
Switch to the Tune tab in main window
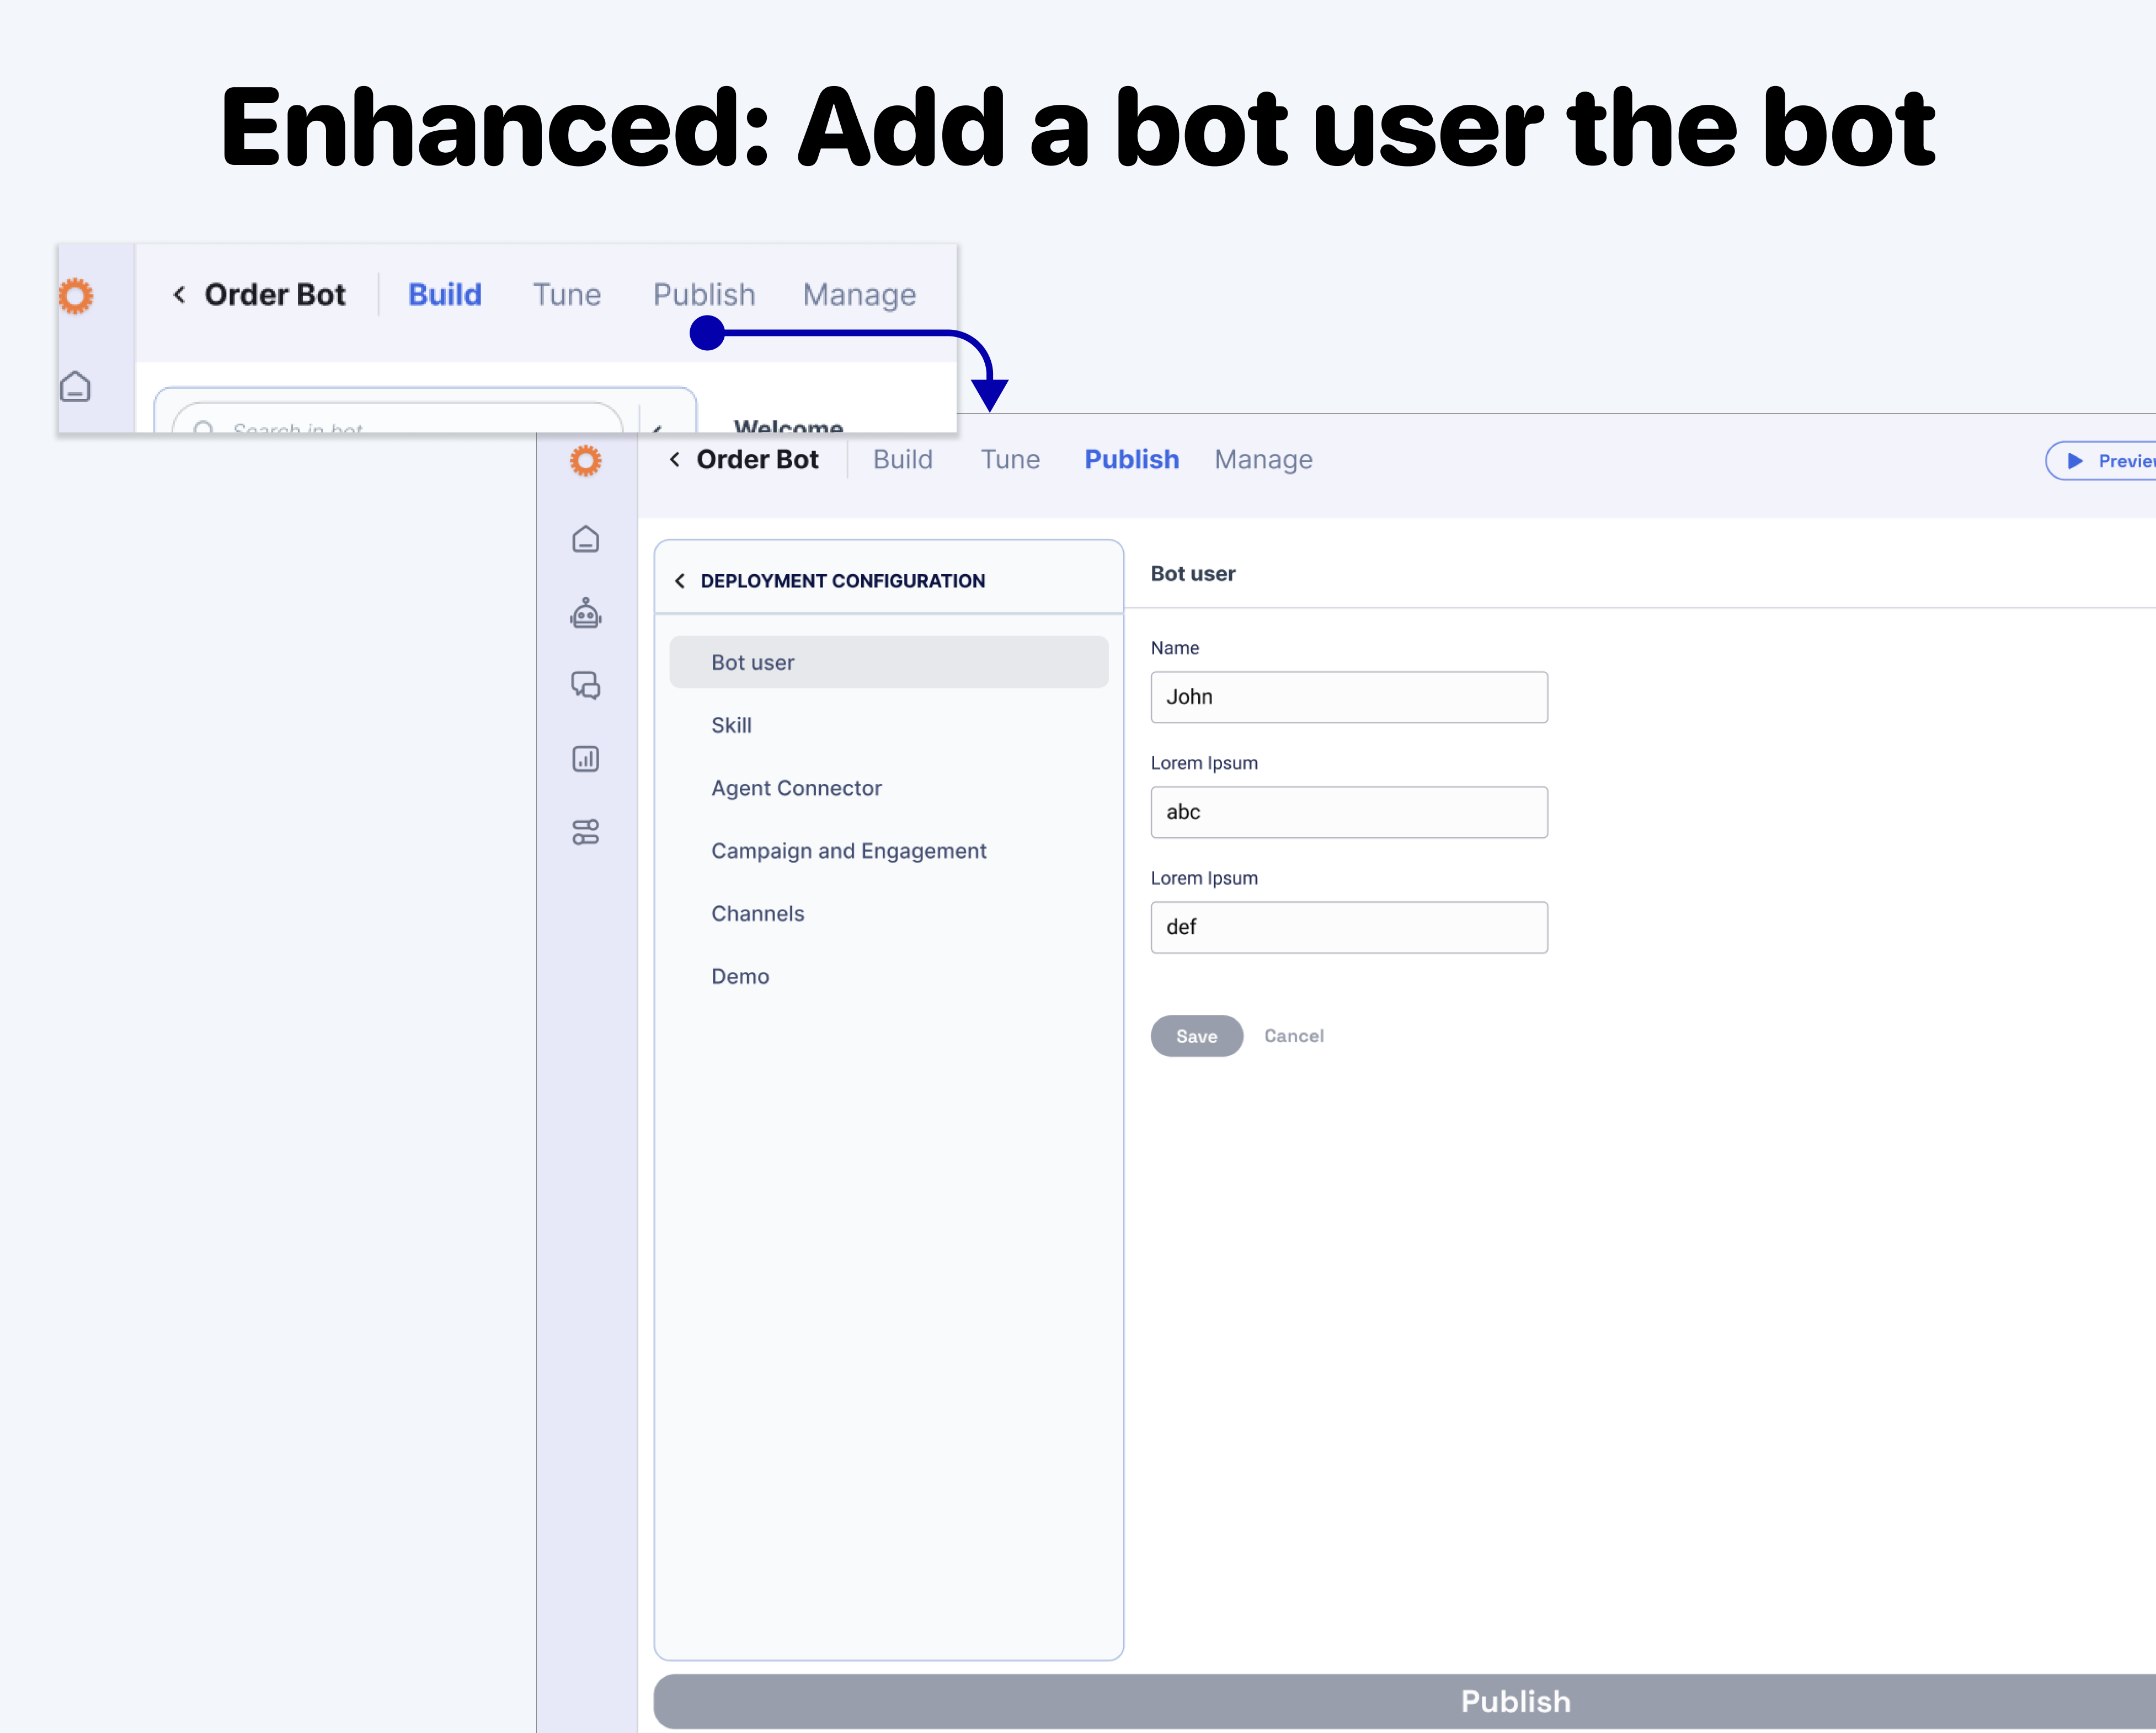click(x=1010, y=459)
